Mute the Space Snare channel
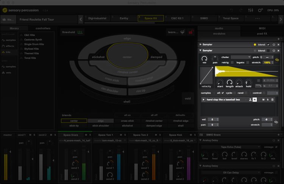 point(86,135)
